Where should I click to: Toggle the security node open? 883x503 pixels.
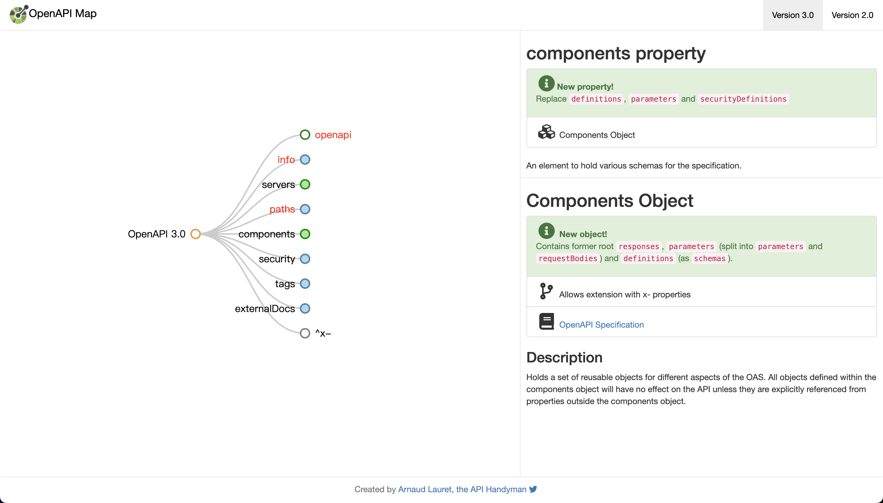click(x=305, y=259)
